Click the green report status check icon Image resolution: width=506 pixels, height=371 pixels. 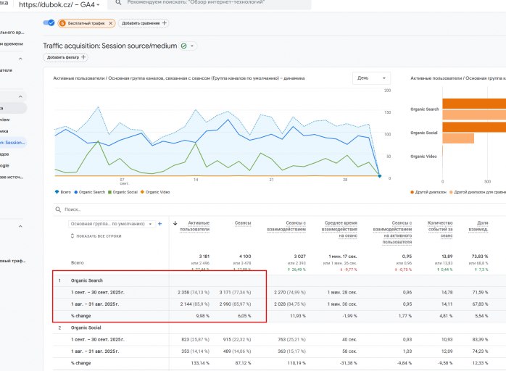click(183, 46)
